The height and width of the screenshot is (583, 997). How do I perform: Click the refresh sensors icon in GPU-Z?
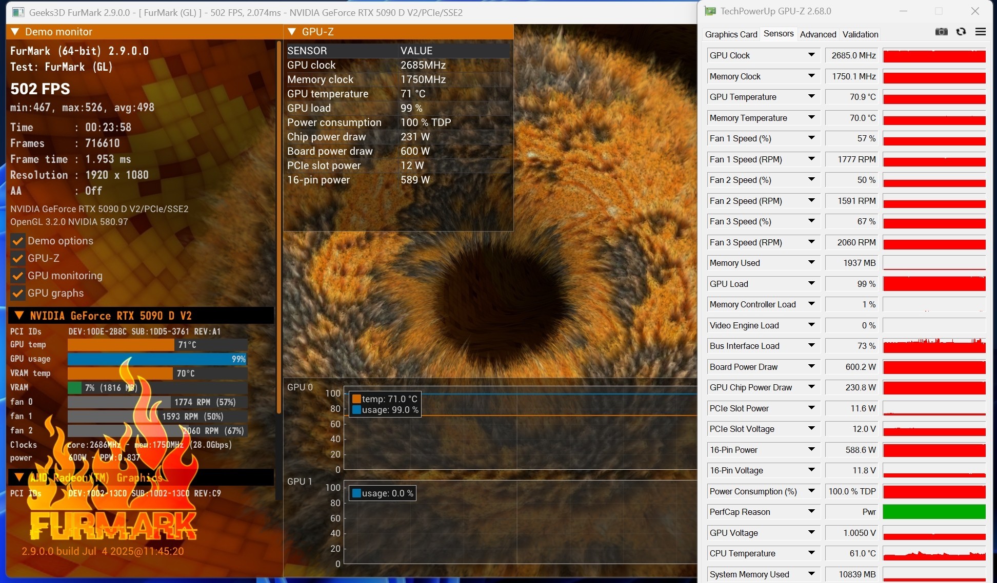tap(961, 32)
